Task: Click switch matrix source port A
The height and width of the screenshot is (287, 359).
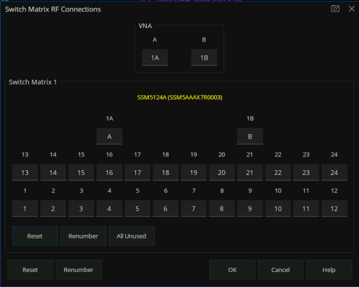Action: tap(109, 136)
